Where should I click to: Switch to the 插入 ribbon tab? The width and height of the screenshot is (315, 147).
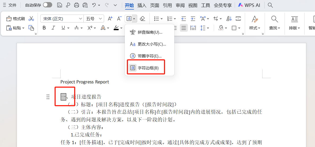(142, 5)
